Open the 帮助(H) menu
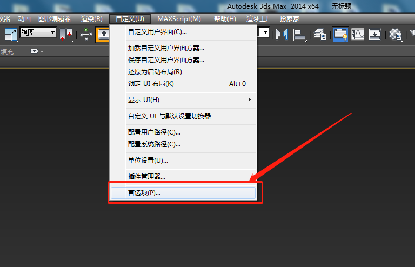The image size is (415, 267). [225, 19]
